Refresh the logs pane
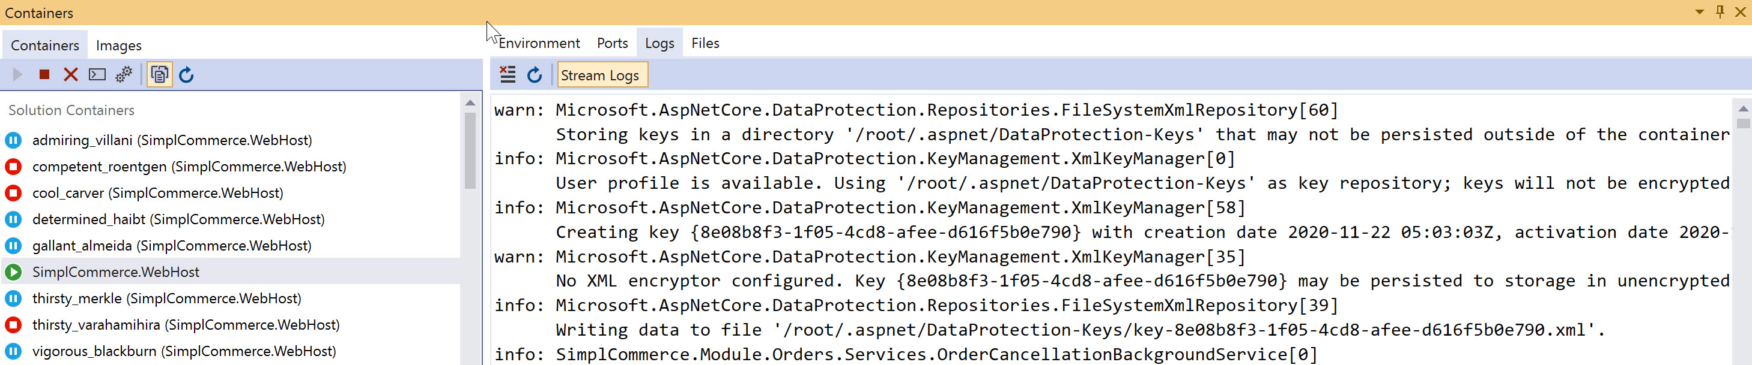Viewport: 1752px width, 365px height. [x=535, y=75]
